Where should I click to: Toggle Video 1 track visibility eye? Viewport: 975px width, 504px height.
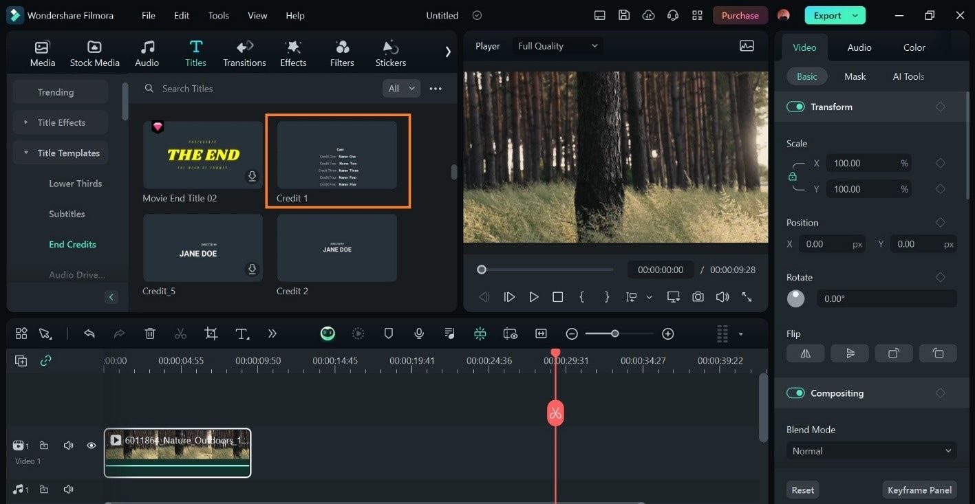pos(91,446)
